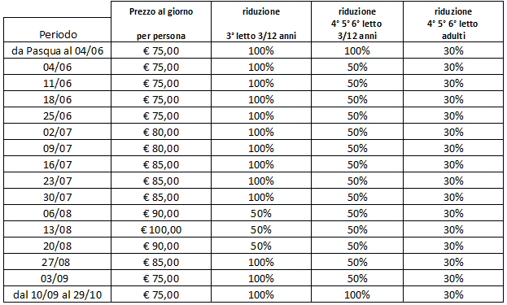
Task: Click the Periodo column header
Action: [57, 30]
